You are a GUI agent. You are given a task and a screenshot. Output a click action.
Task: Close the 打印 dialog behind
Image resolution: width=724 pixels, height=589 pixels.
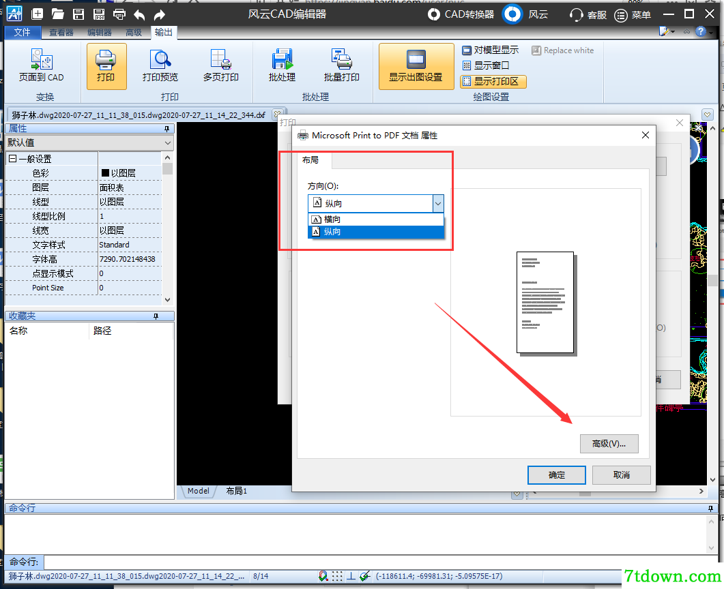[680, 122]
